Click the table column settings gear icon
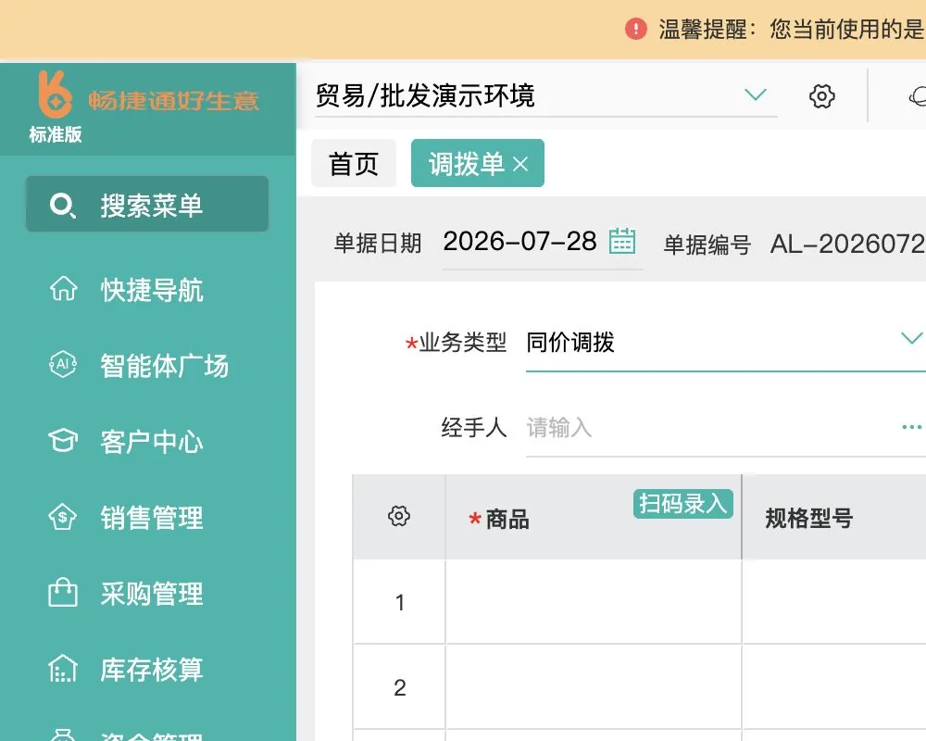The height and width of the screenshot is (741, 926). (x=398, y=516)
